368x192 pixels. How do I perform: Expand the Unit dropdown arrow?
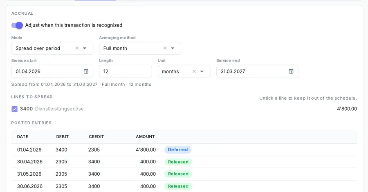(202, 71)
